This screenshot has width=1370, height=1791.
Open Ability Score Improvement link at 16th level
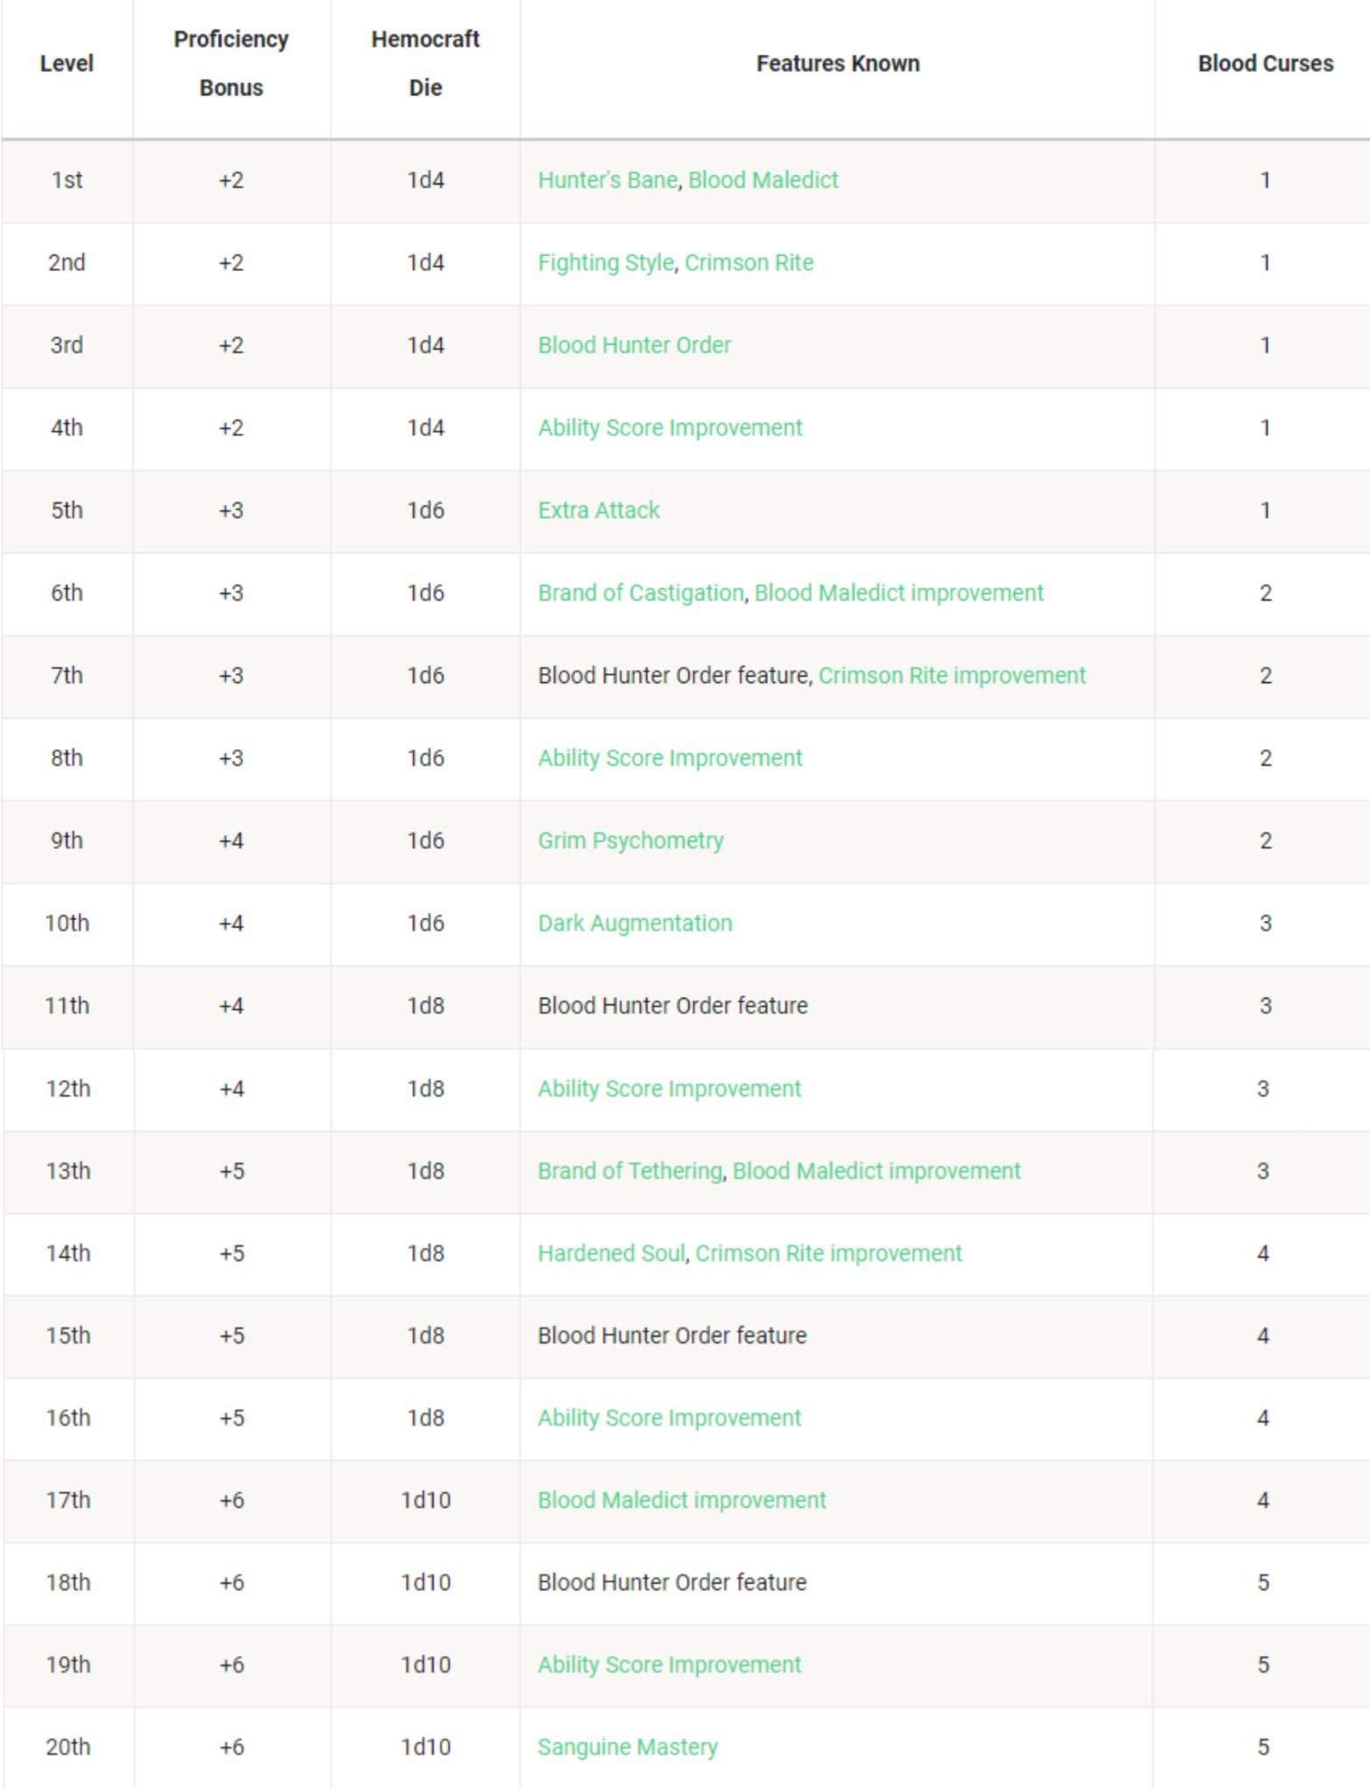(x=669, y=1418)
